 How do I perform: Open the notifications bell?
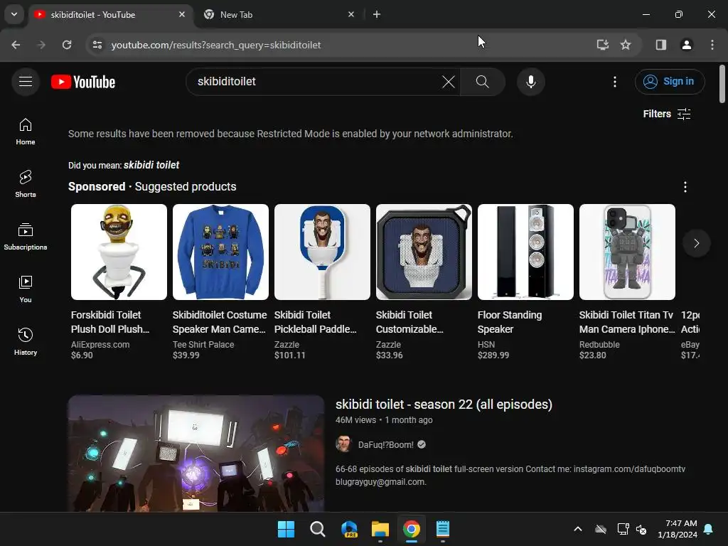(x=708, y=529)
